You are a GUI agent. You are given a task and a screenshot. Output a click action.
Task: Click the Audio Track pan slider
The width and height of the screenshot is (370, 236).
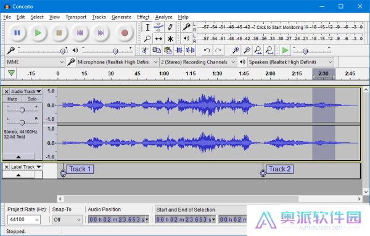(x=22, y=123)
